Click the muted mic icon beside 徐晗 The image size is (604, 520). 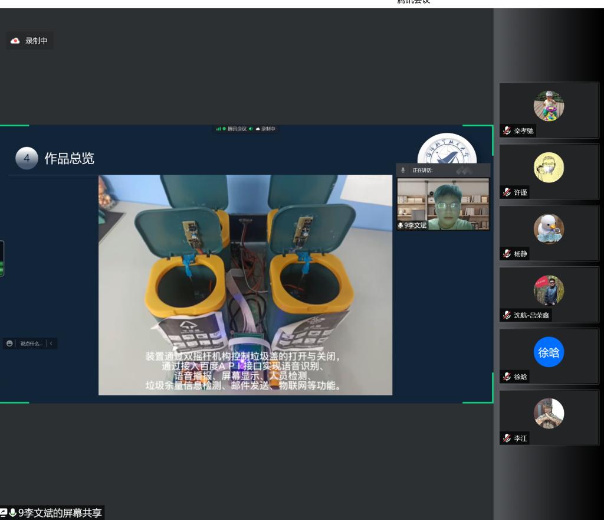(x=507, y=377)
